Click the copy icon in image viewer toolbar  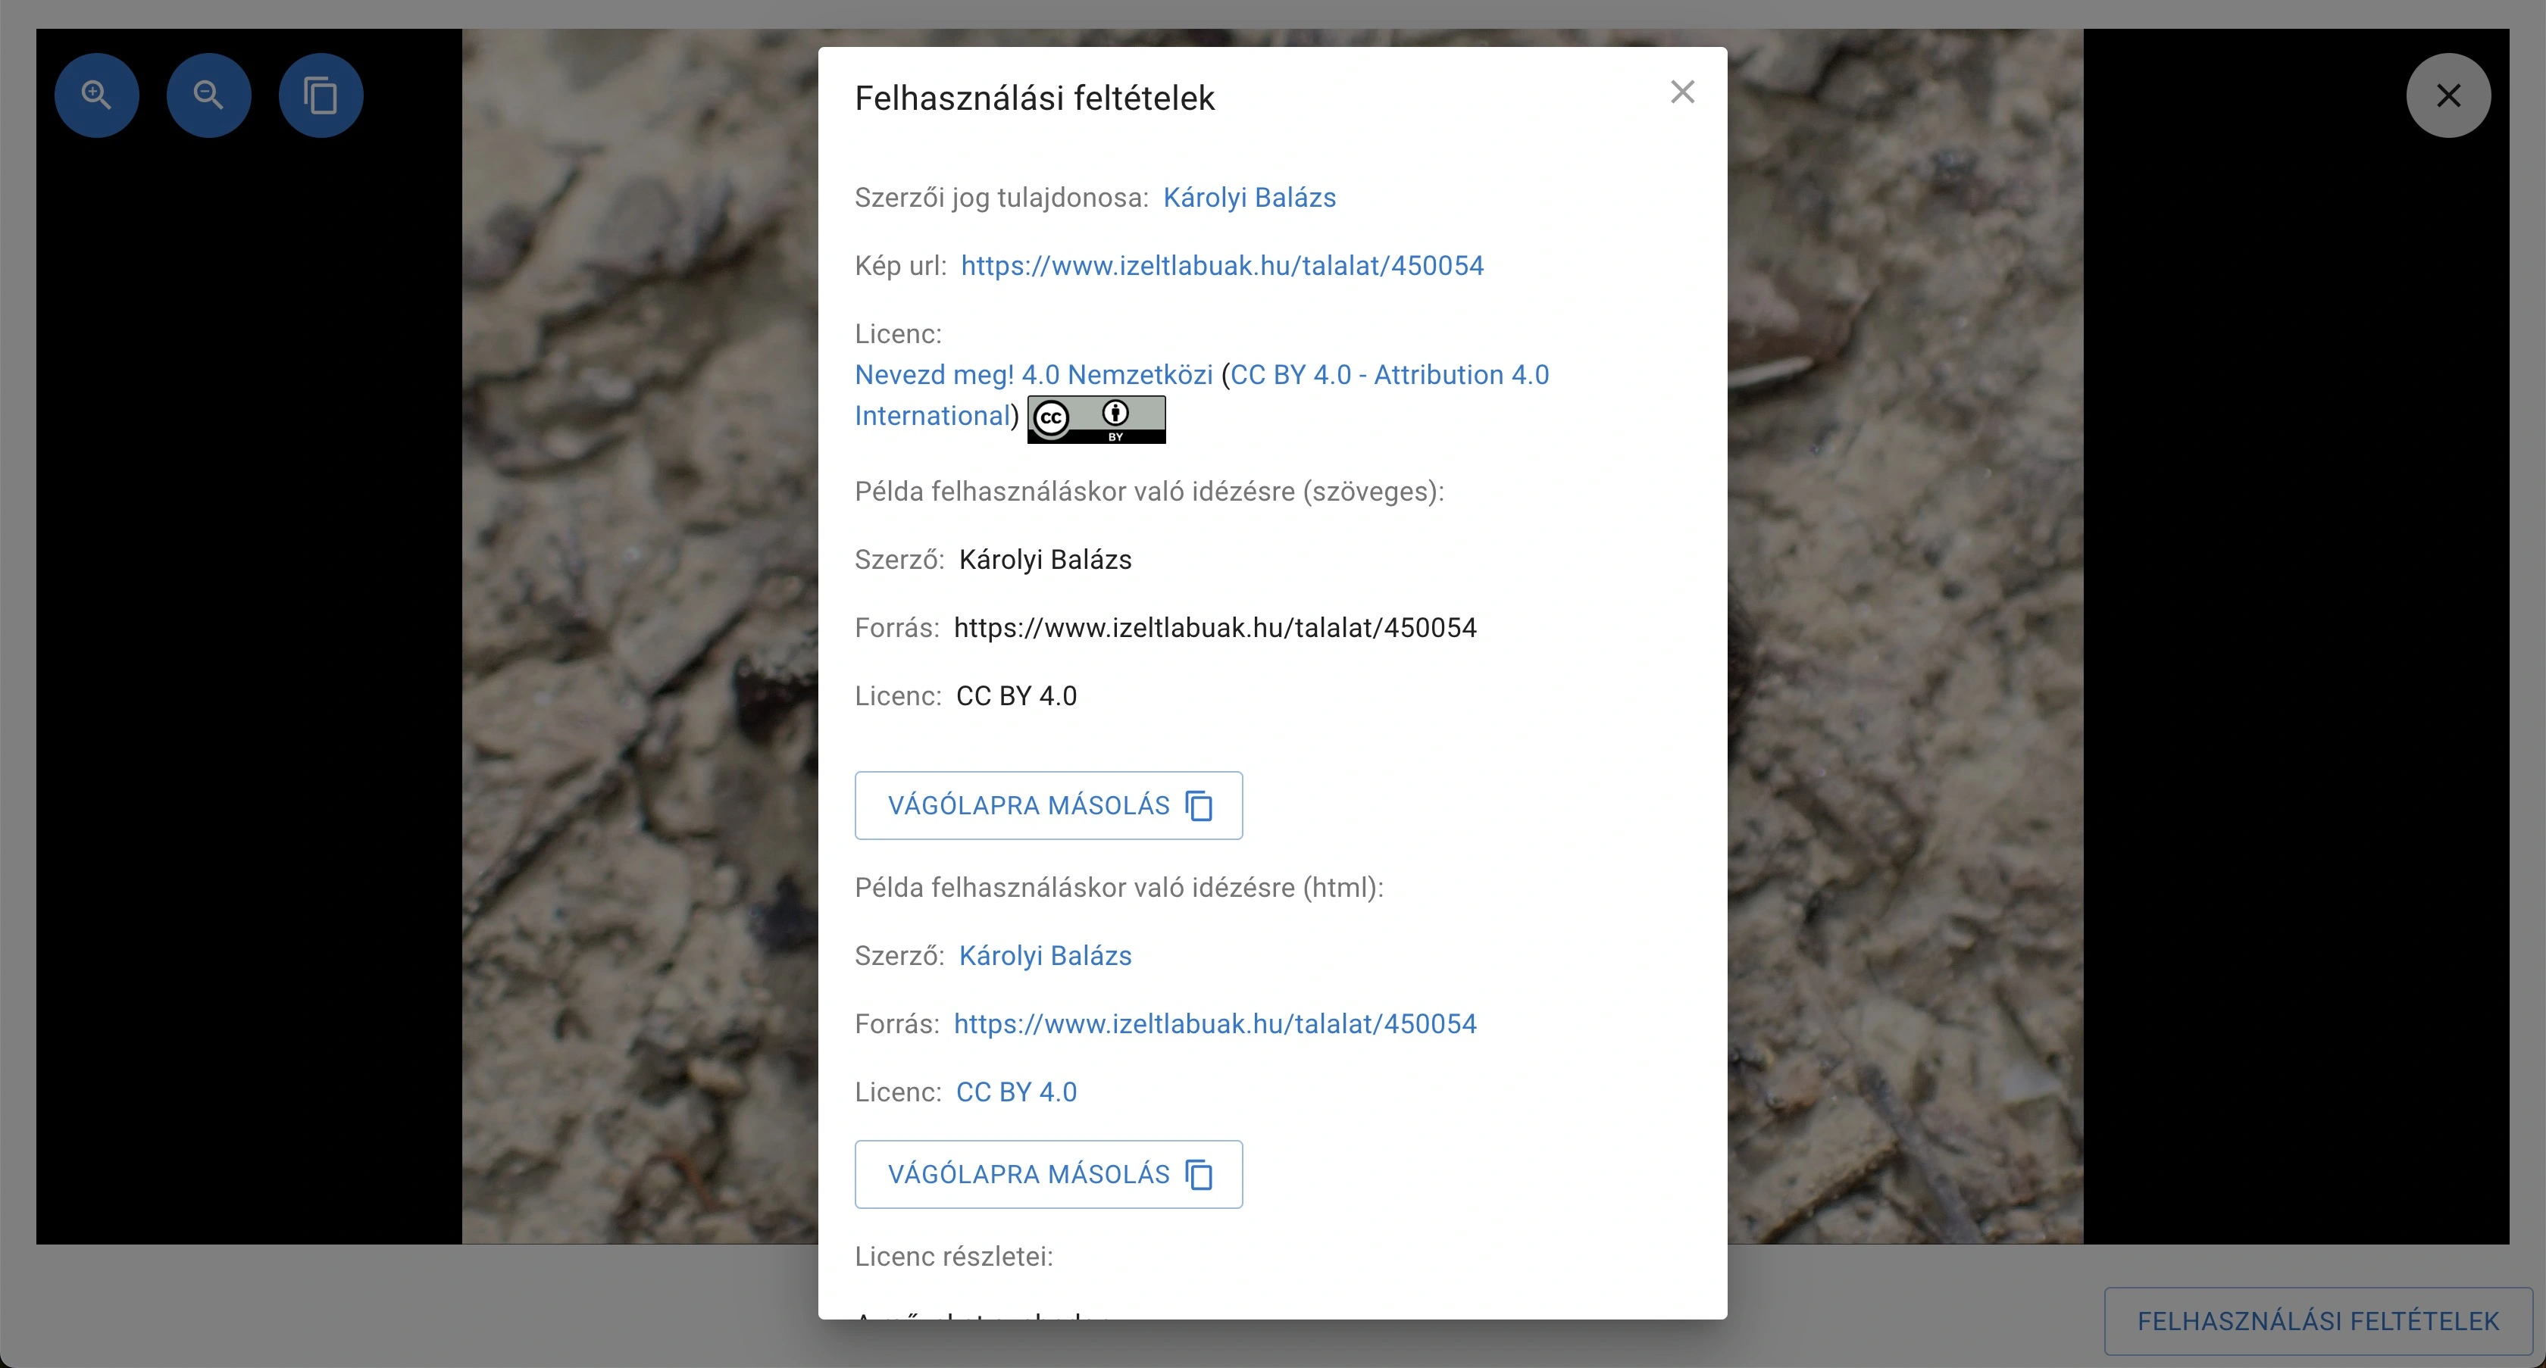[x=321, y=95]
